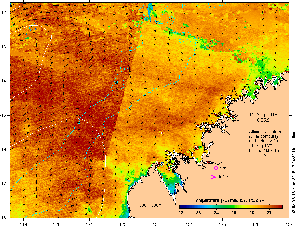
Task: Click longitude axis label 119
Action: [x=23, y=224]
